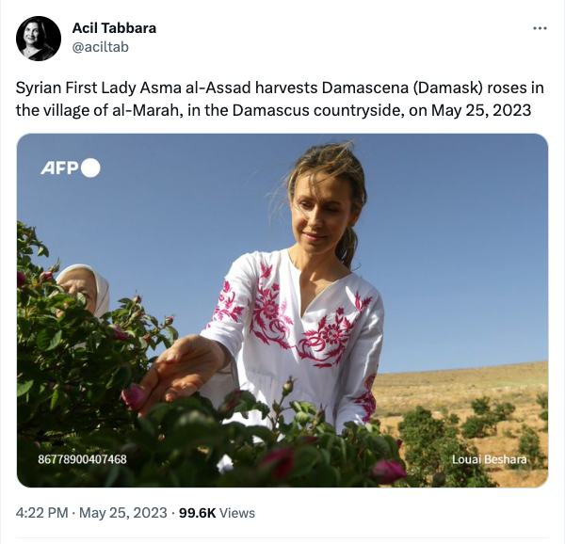Open the three-dot more options menu
565x544 pixels.
[540, 28]
